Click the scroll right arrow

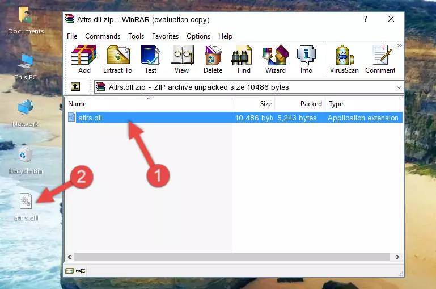click(397, 257)
